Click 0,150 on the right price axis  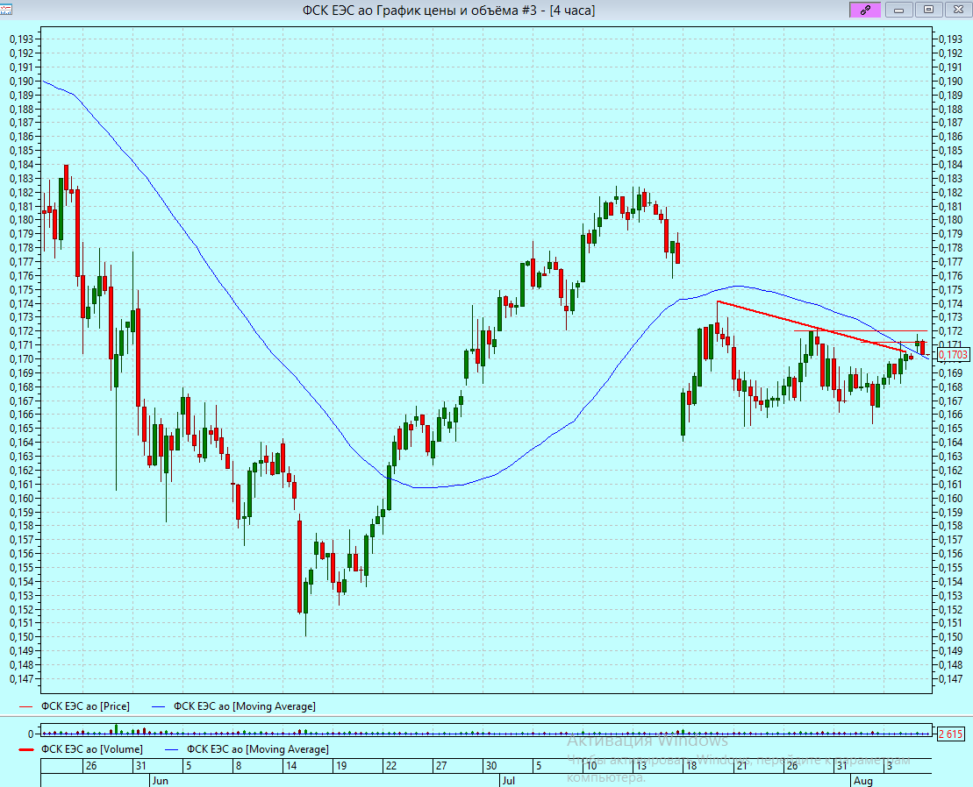pos(951,637)
